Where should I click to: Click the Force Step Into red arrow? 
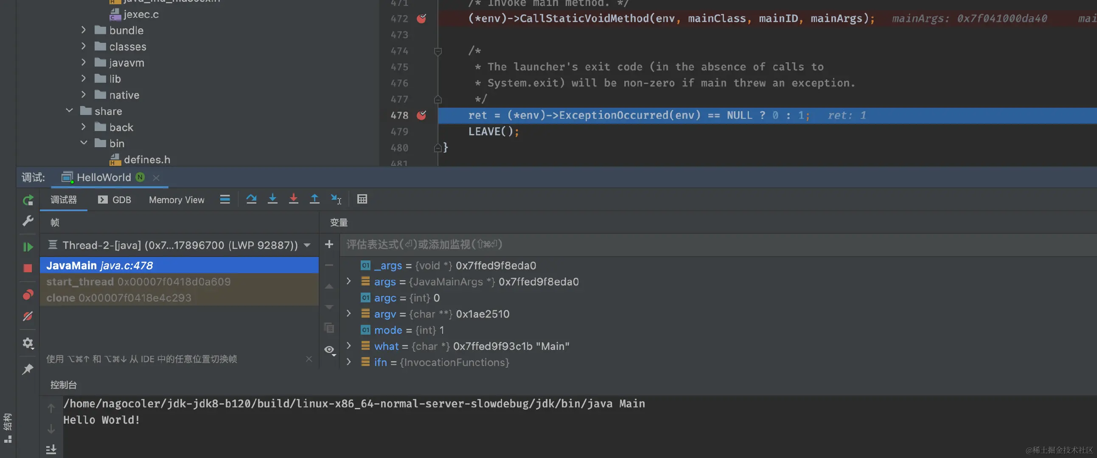point(293,199)
